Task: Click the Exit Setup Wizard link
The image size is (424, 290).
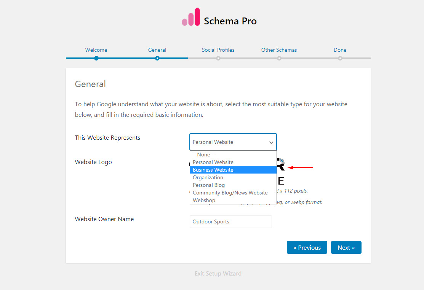Action: 218,273
